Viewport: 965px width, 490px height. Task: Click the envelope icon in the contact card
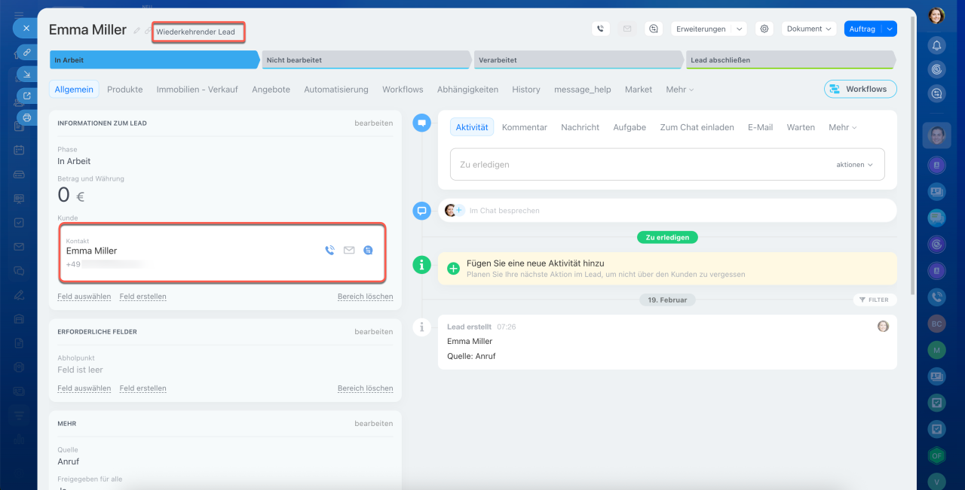(349, 251)
